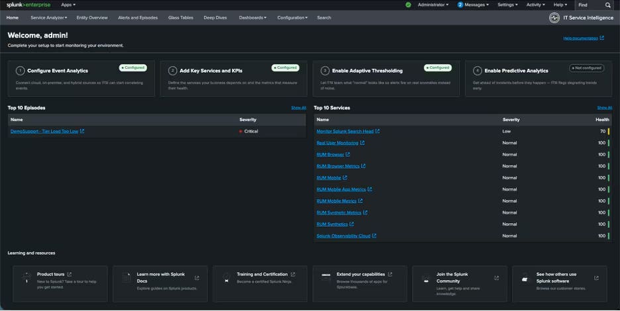The width and height of the screenshot is (620, 311).
Task: Open the Apps dropdown
Action: coord(68,5)
